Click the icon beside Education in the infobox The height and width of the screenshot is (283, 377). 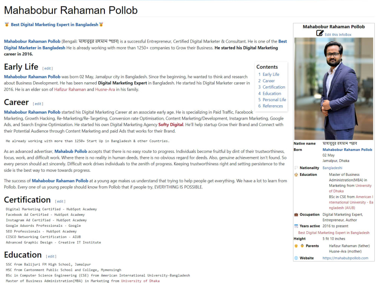[296, 174]
